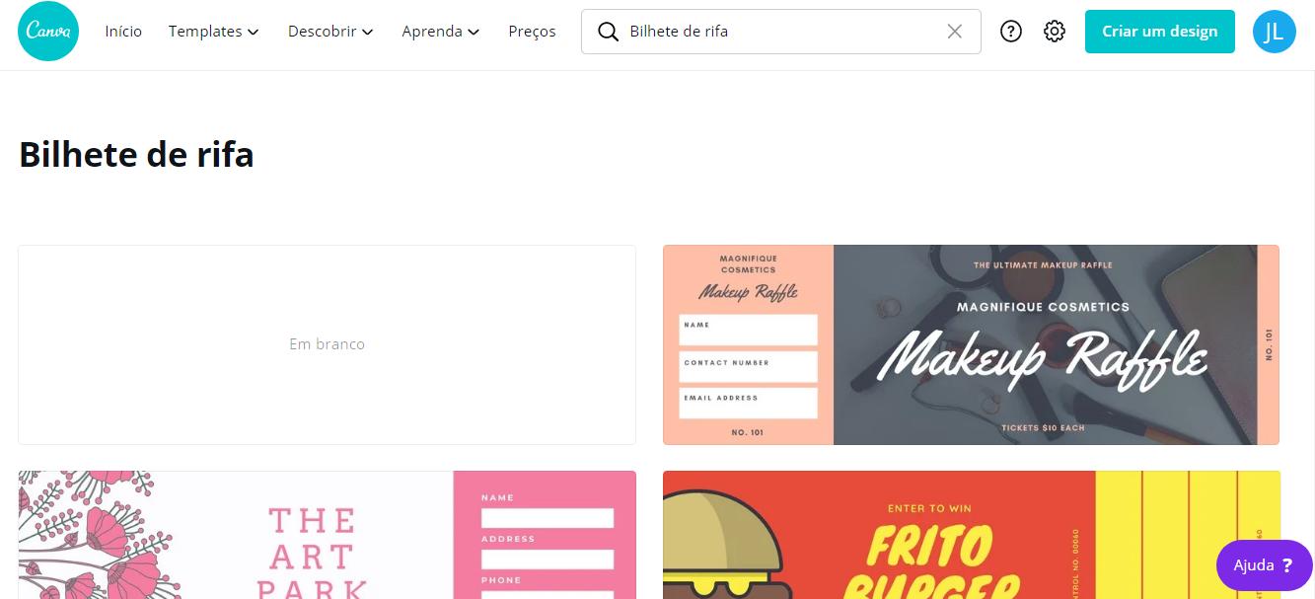This screenshot has width=1315, height=599.
Task: Click the purple Ajuda help button
Action: [1264, 565]
